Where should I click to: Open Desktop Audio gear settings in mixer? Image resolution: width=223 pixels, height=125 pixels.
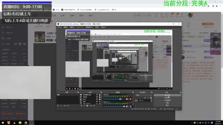pos(130,99)
